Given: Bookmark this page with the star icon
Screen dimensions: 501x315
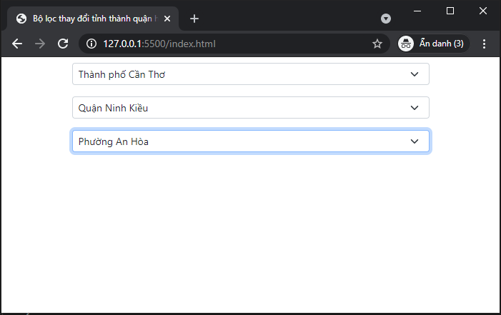Looking at the screenshot, I should 377,44.
